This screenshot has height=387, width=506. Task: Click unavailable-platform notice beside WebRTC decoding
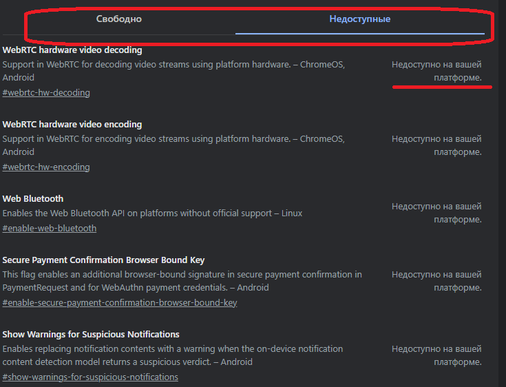[x=436, y=71]
